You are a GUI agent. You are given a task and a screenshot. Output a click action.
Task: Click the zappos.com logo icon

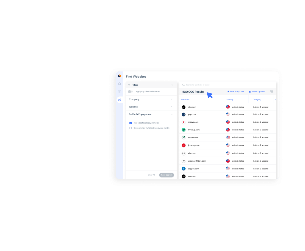click(x=183, y=169)
